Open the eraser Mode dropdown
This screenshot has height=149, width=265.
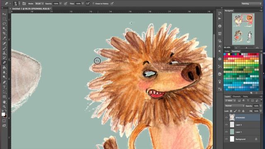[x=39, y=4]
